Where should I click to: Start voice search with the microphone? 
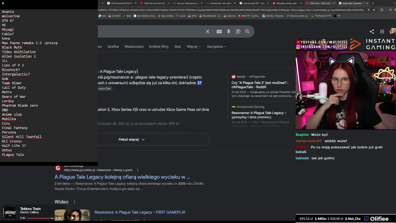(x=229, y=31)
